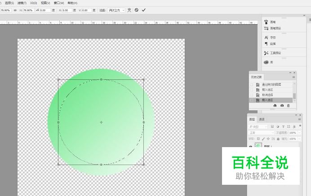This screenshot has height=196, width=311.
Task: Open the Brush (画笔) panel
Action: [x=270, y=22]
